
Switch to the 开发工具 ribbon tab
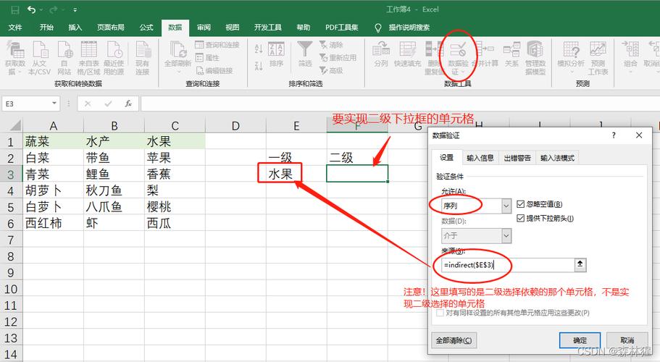(268, 28)
